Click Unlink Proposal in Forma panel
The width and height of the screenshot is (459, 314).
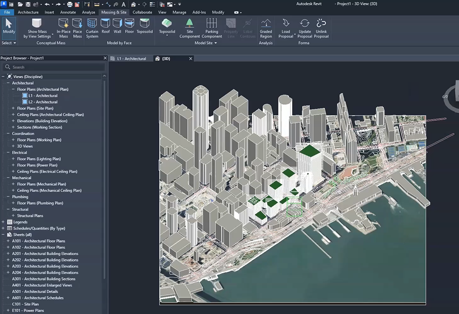(321, 28)
